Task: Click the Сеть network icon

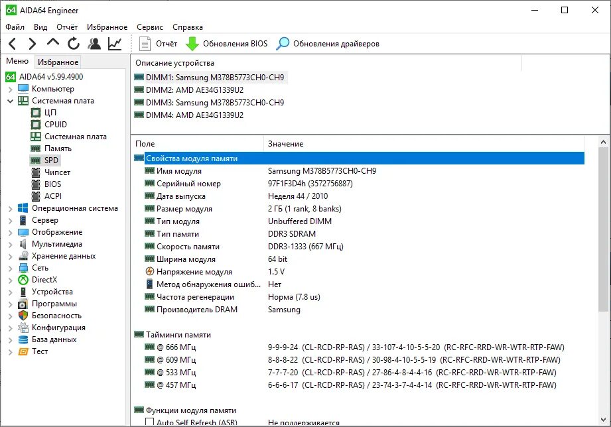Action: point(23,268)
